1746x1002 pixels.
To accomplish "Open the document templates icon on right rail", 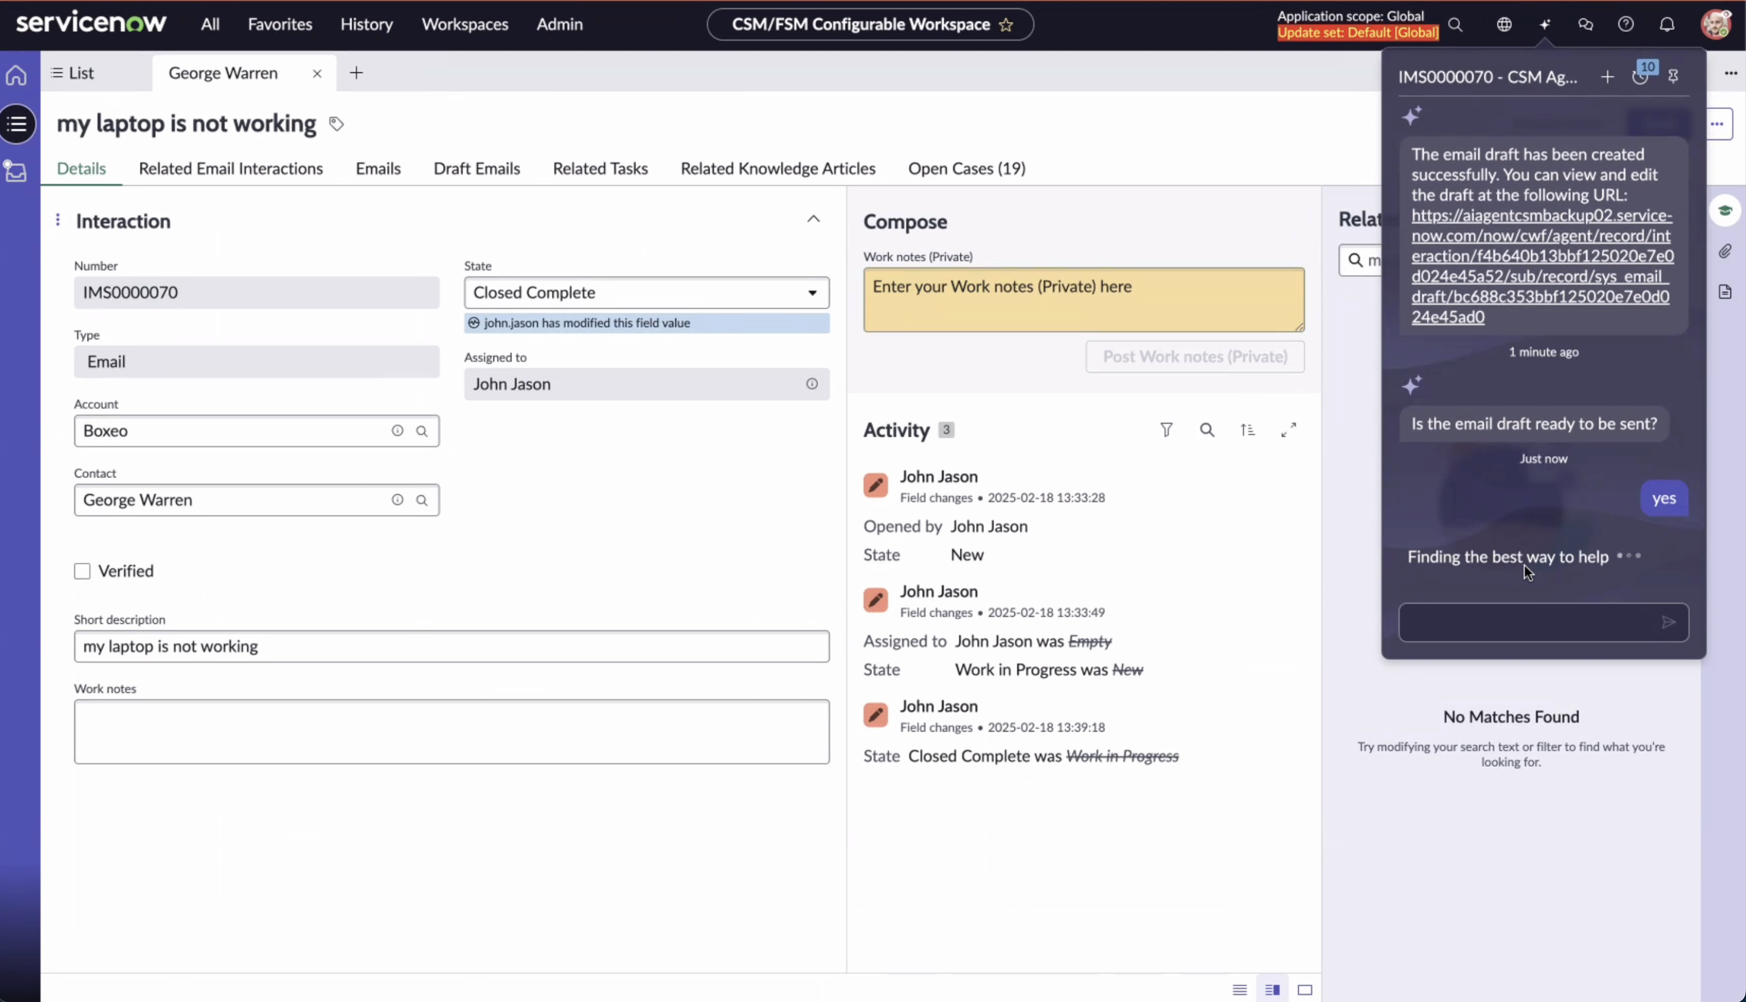I will pyautogui.click(x=1725, y=292).
